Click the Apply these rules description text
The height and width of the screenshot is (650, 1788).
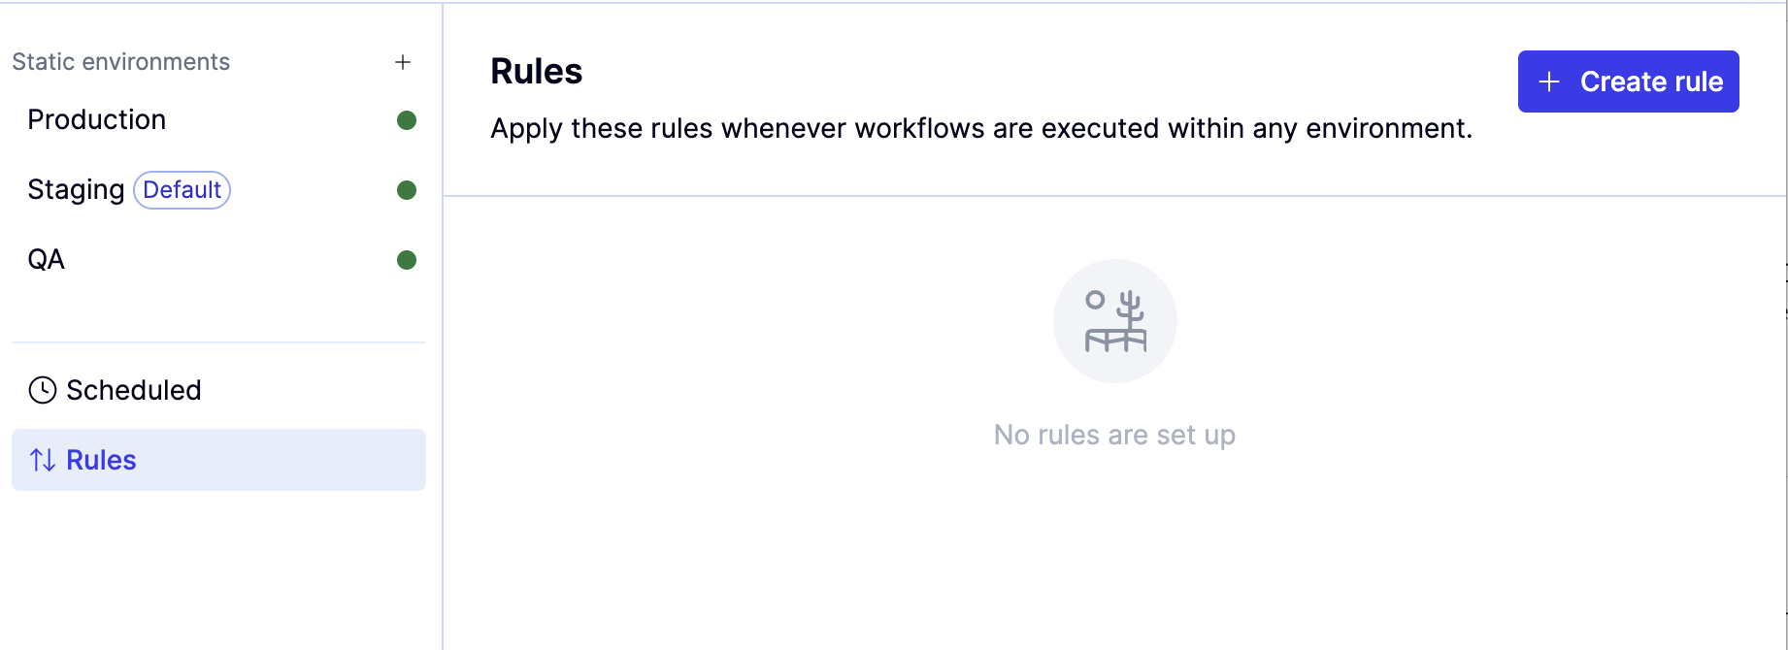point(981,128)
